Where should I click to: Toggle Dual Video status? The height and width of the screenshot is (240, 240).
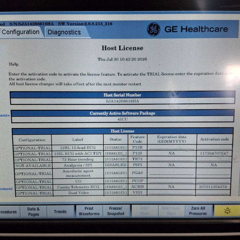point(116,193)
